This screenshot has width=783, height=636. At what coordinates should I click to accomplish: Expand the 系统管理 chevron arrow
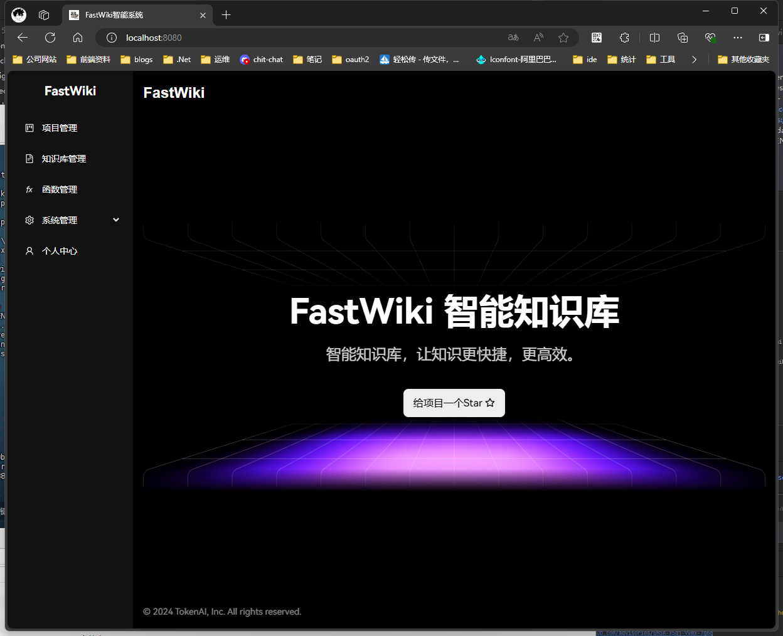tap(116, 220)
